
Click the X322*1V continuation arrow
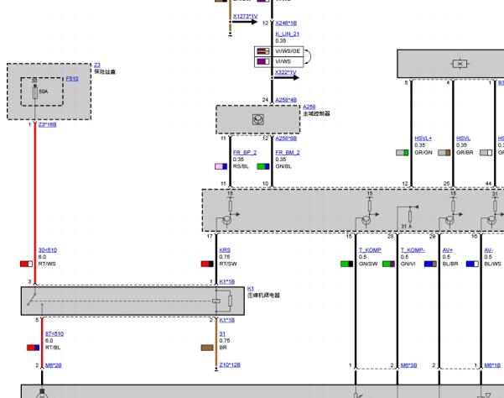[286, 77]
